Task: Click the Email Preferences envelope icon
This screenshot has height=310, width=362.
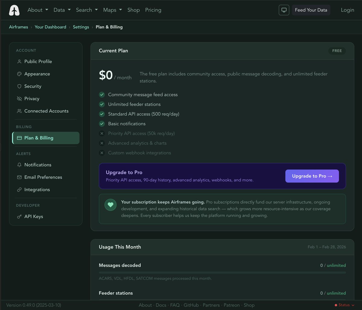Action: [19, 177]
